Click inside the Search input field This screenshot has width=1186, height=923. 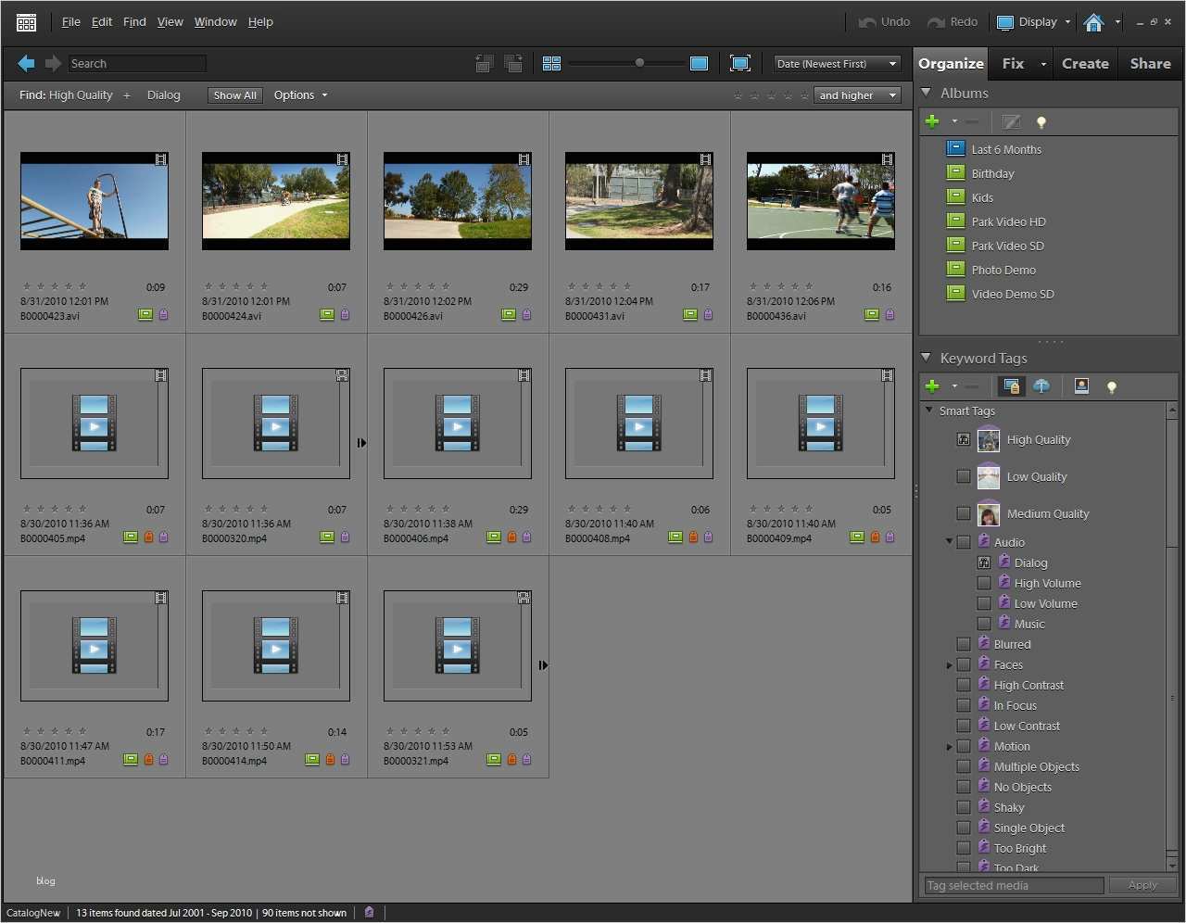coord(137,63)
